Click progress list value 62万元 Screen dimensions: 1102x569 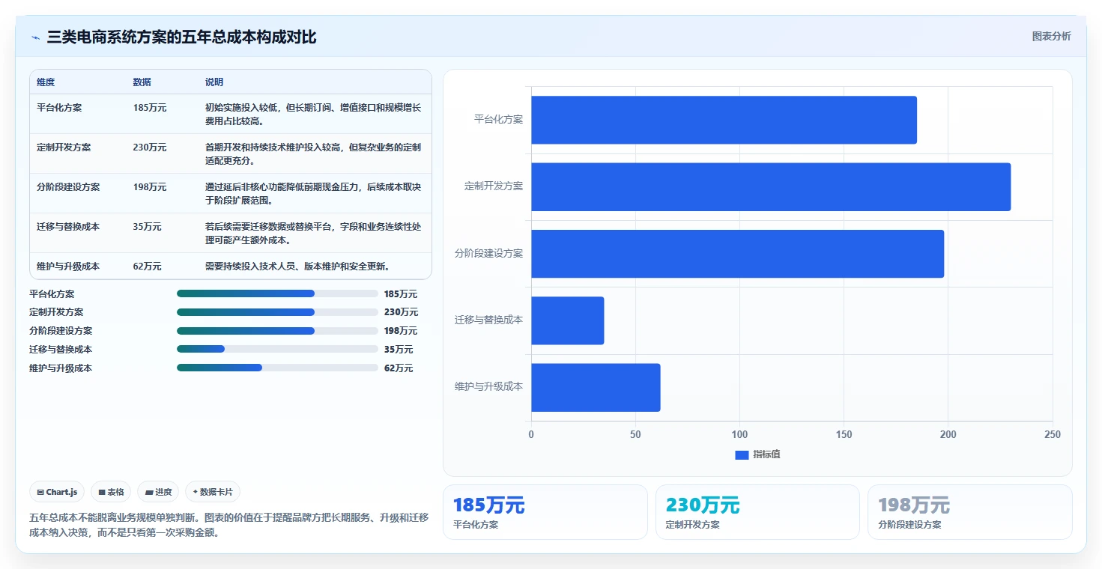[399, 368]
